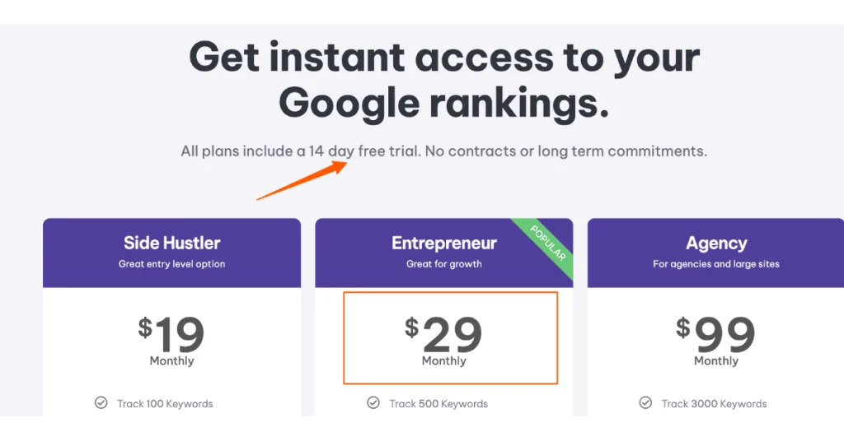Click the checkmark icon beside Track 500 Keywords
844x441 pixels.
point(373,403)
